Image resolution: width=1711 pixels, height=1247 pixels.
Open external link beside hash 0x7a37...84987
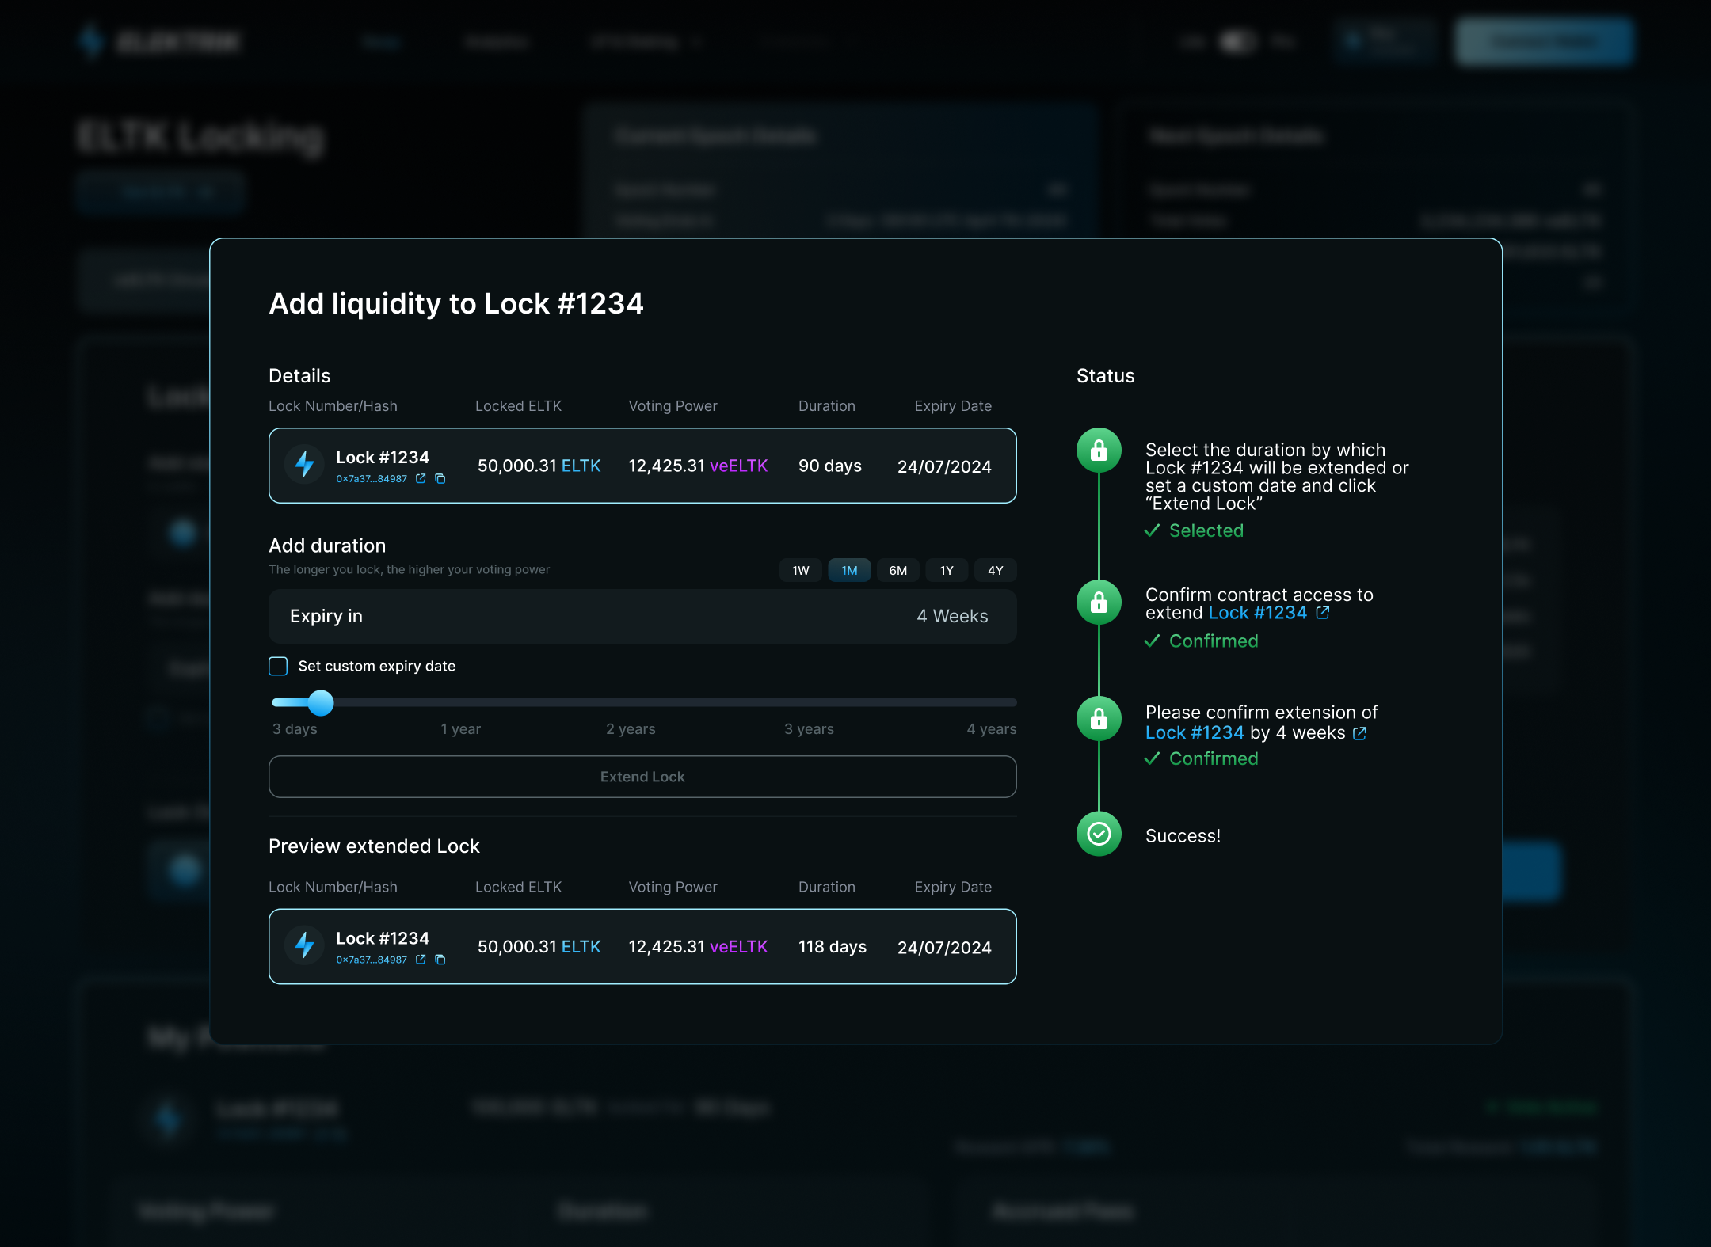tap(420, 479)
